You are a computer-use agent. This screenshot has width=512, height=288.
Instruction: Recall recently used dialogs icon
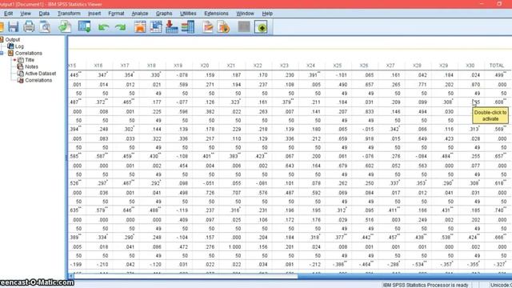click(84, 26)
